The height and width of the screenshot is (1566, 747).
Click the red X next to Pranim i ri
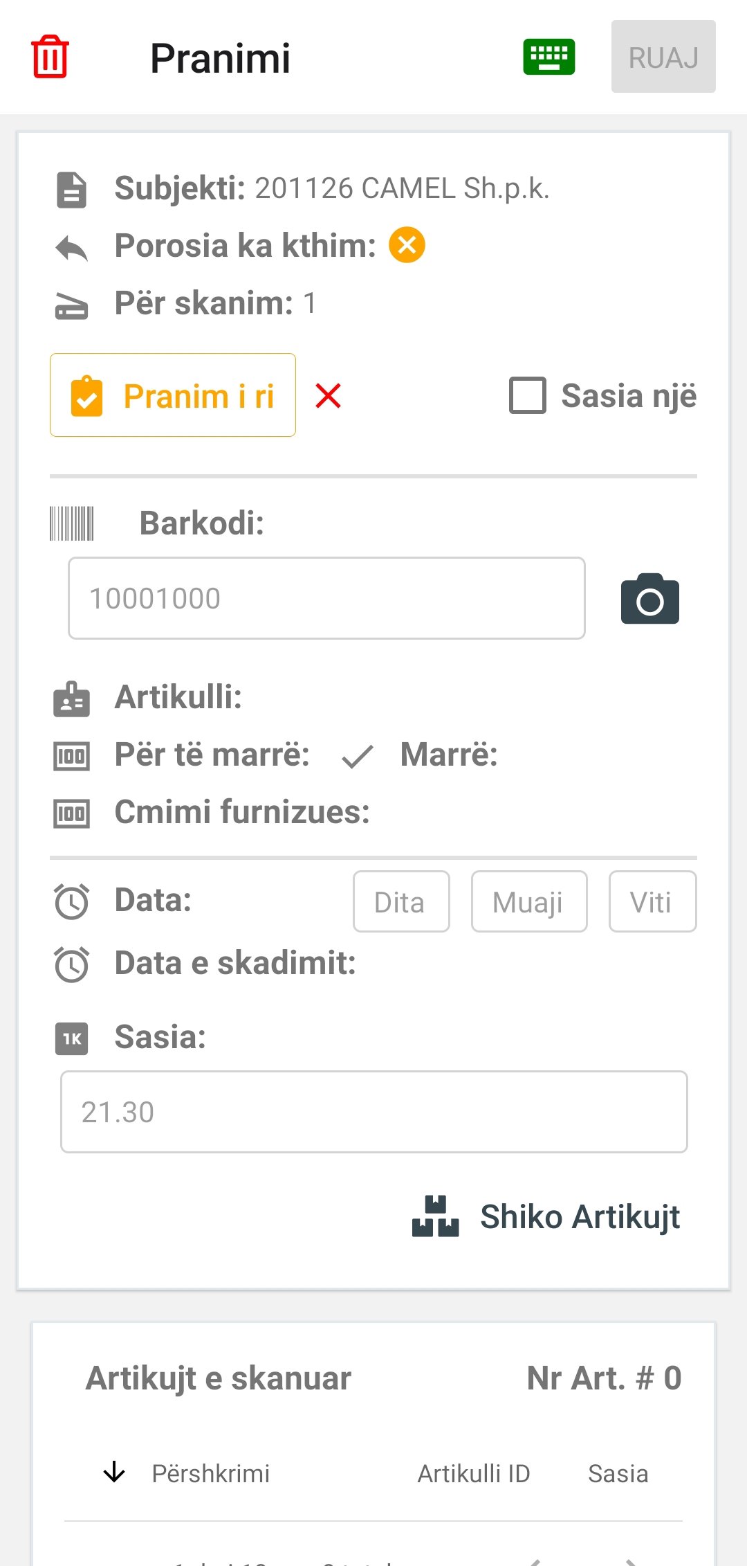[328, 396]
